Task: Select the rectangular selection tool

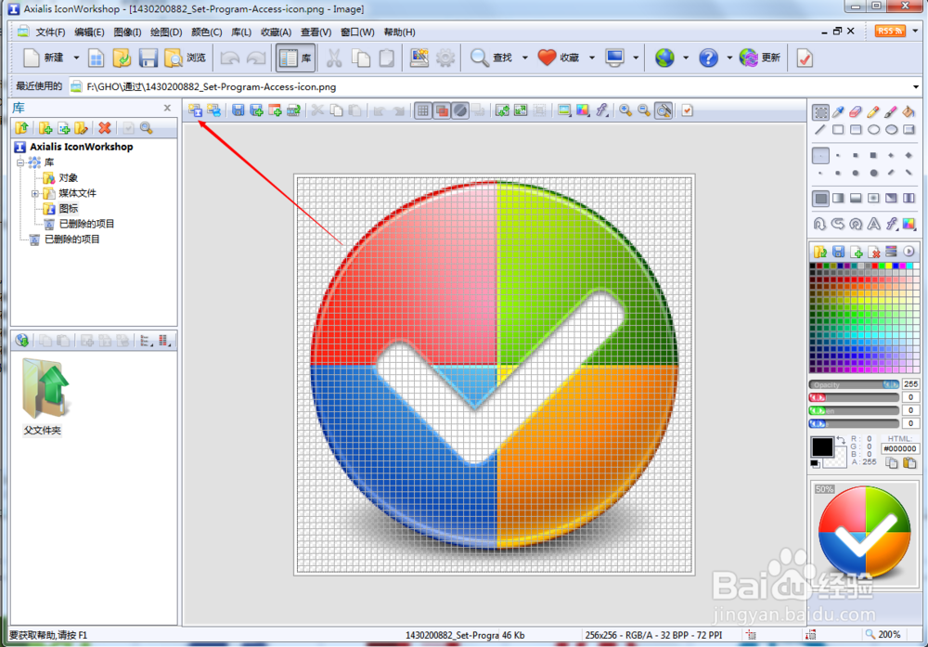Action: click(820, 111)
